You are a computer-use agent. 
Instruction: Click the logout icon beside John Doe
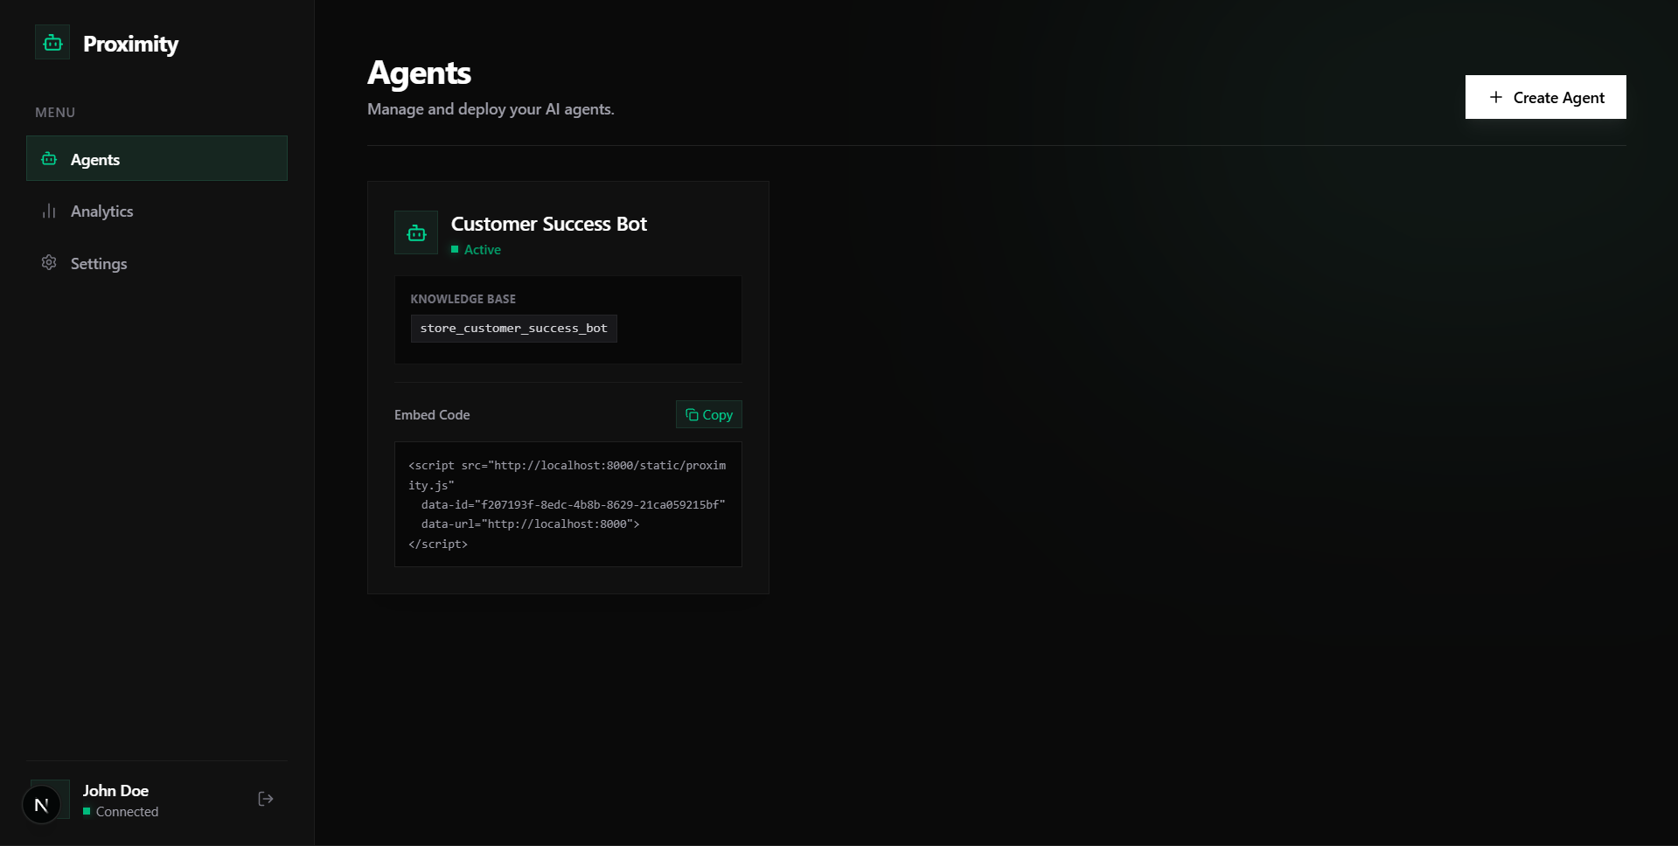click(x=266, y=799)
